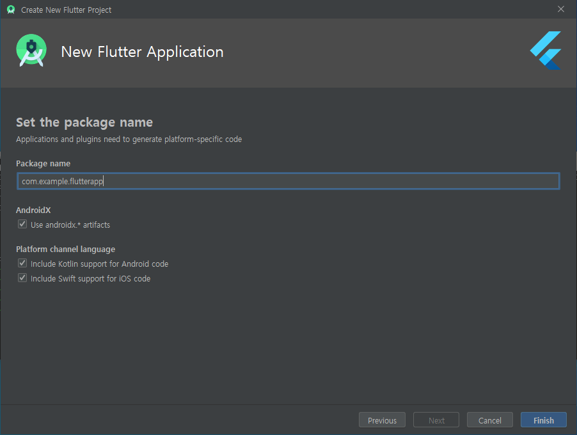The height and width of the screenshot is (435, 577).
Task: Click the 'Applications and plugins need to generate' description
Action: pos(129,139)
